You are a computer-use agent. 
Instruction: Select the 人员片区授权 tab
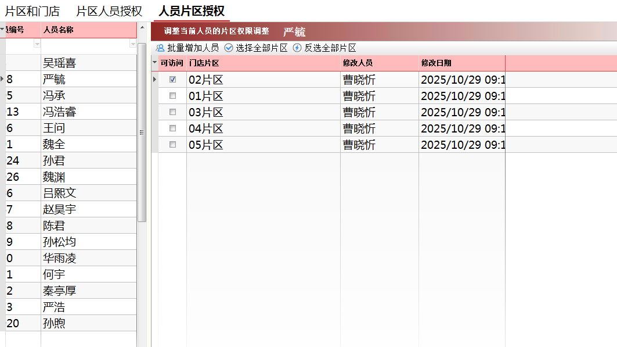pyautogui.click(x=192, y=11)
